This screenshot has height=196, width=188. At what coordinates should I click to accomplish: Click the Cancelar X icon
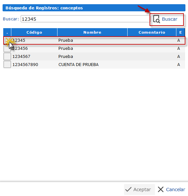(x=161, y=190)
